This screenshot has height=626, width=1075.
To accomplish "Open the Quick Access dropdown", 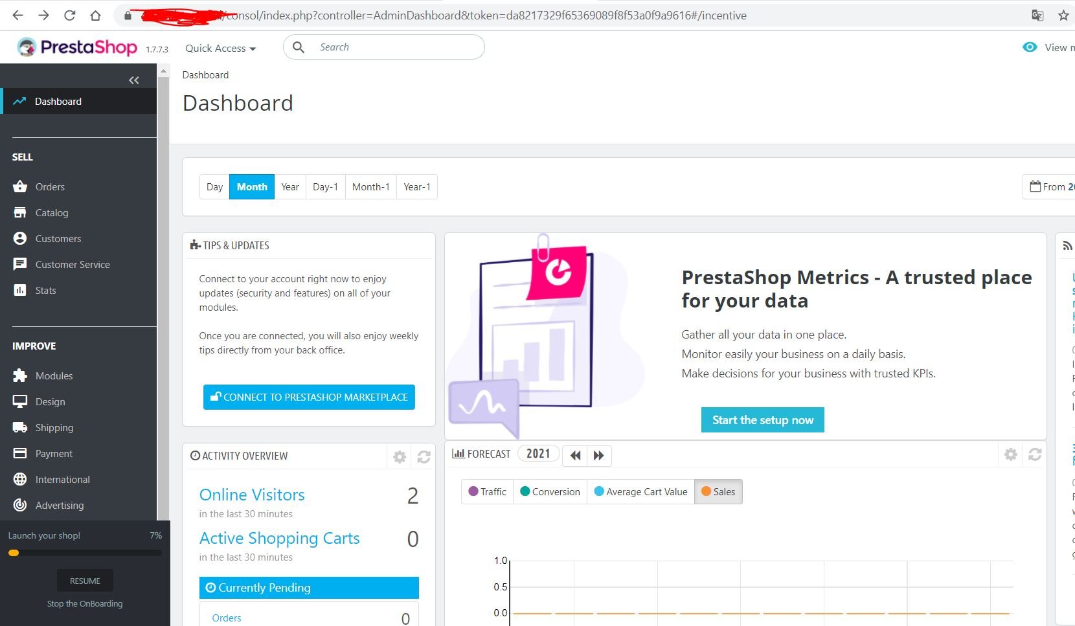I will 220,48.
